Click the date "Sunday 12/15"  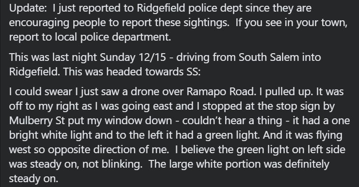tap(133, 58)
